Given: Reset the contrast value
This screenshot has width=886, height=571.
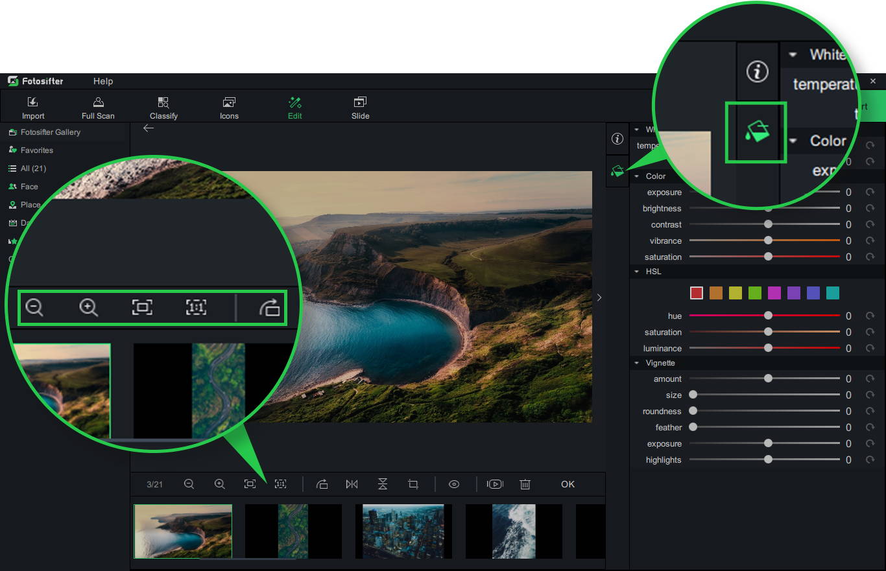Looking at the screenshot, I should 870,225.
